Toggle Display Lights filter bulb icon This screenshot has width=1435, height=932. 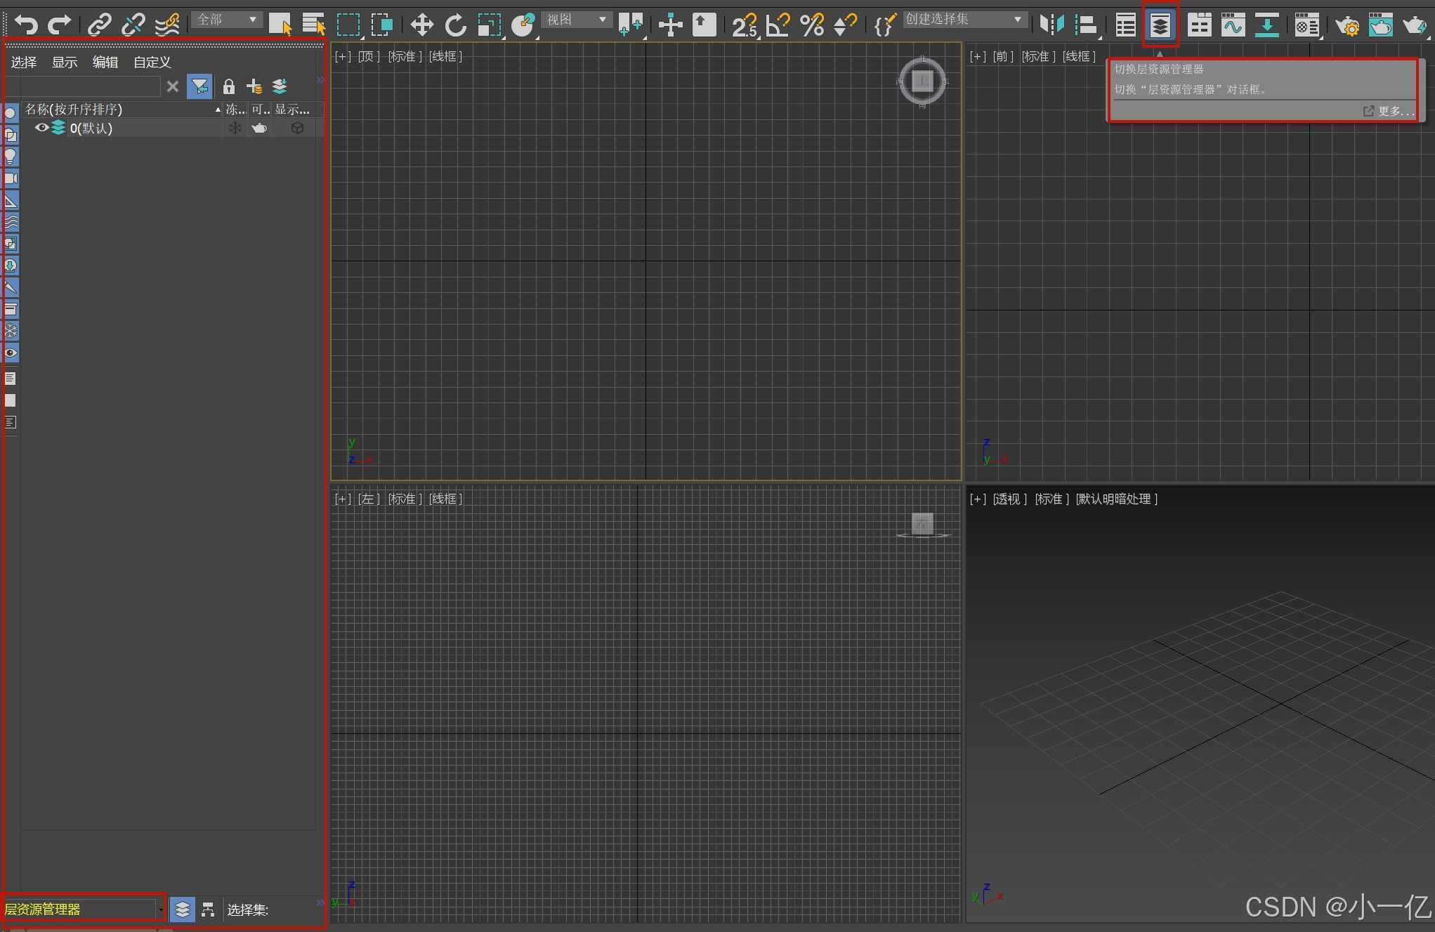(x=11, y=157)
